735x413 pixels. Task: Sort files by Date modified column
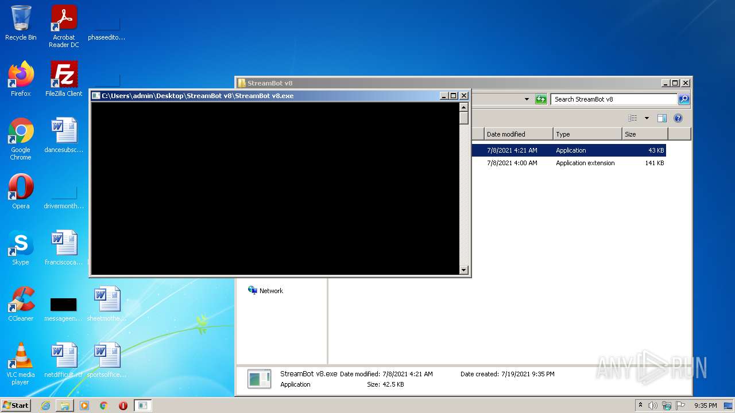pyautogui.click(x=519, y=134)
